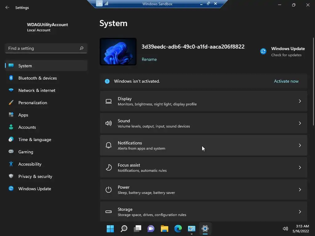Click Activate now link
Image resolution: width=315 pixels, height=236 pixels.
[x=286, y=81]
